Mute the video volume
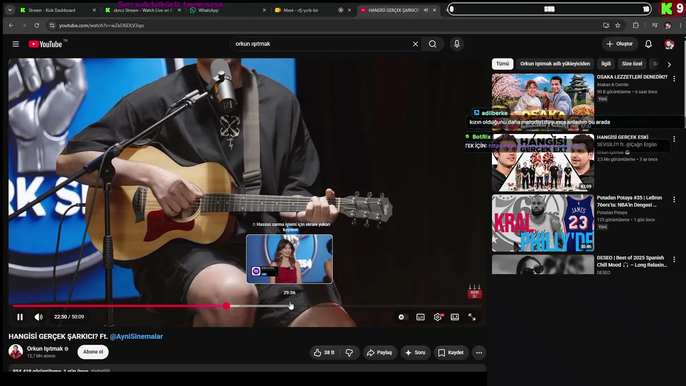This screenshot has width=686, height=386. (x=39, y=317)
